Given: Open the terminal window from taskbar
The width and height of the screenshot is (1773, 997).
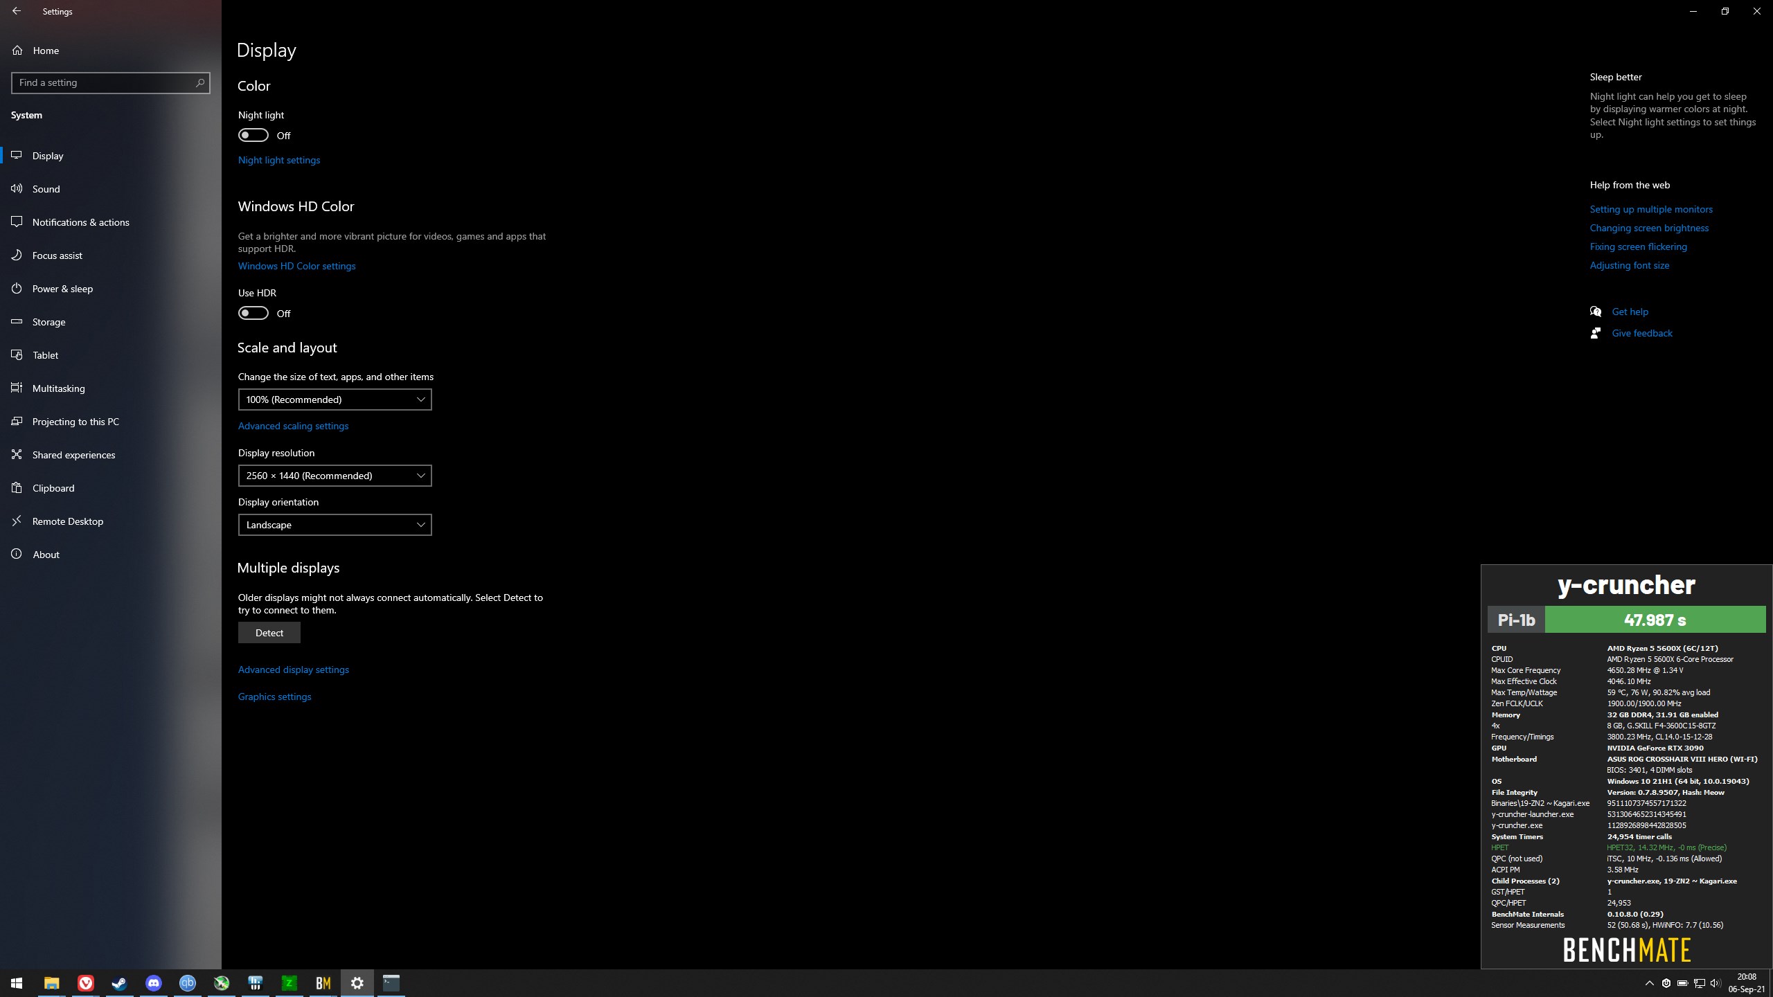Looking at the screenshot, I should (391, 983).
